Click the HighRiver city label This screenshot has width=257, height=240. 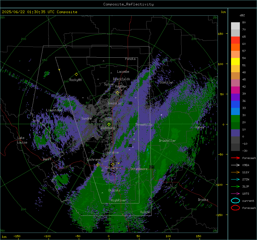click(x=119, y=200)
